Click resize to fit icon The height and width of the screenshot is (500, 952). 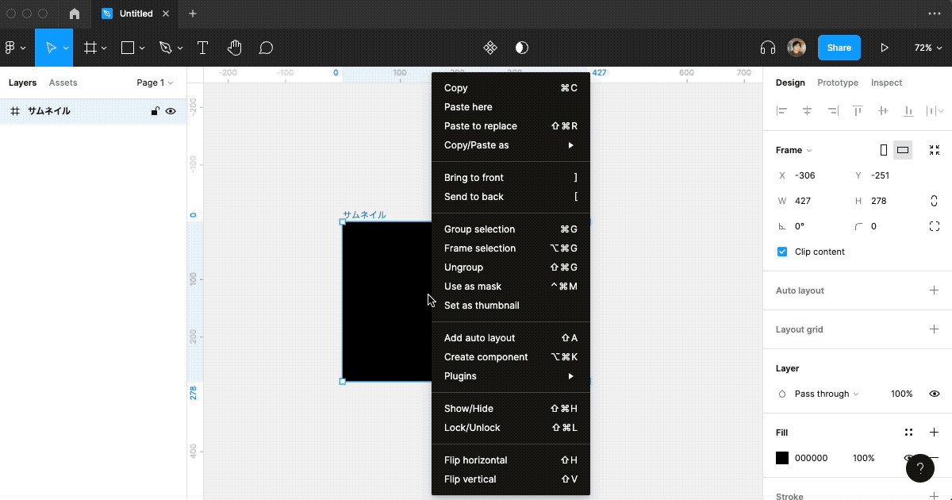935,150
